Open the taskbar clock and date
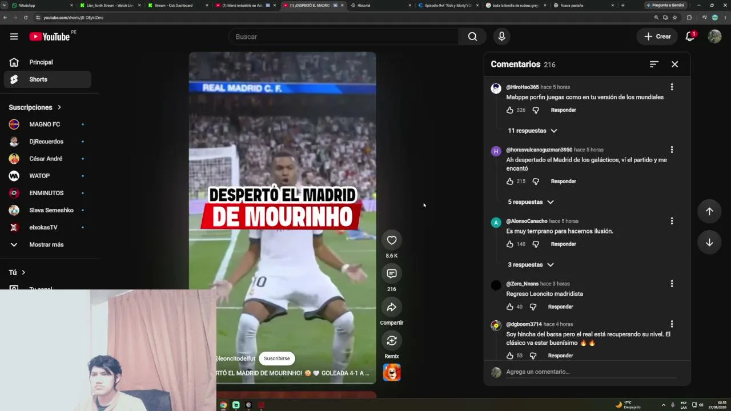The height and width of the screenshot is (411, 731). [x=718, y=405]
